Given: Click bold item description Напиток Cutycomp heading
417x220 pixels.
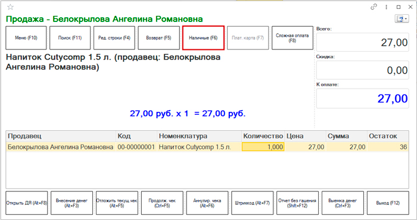Looking at the screenshot, I should point(113,62).
